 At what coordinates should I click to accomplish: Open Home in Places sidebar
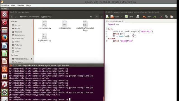[16, 28]
